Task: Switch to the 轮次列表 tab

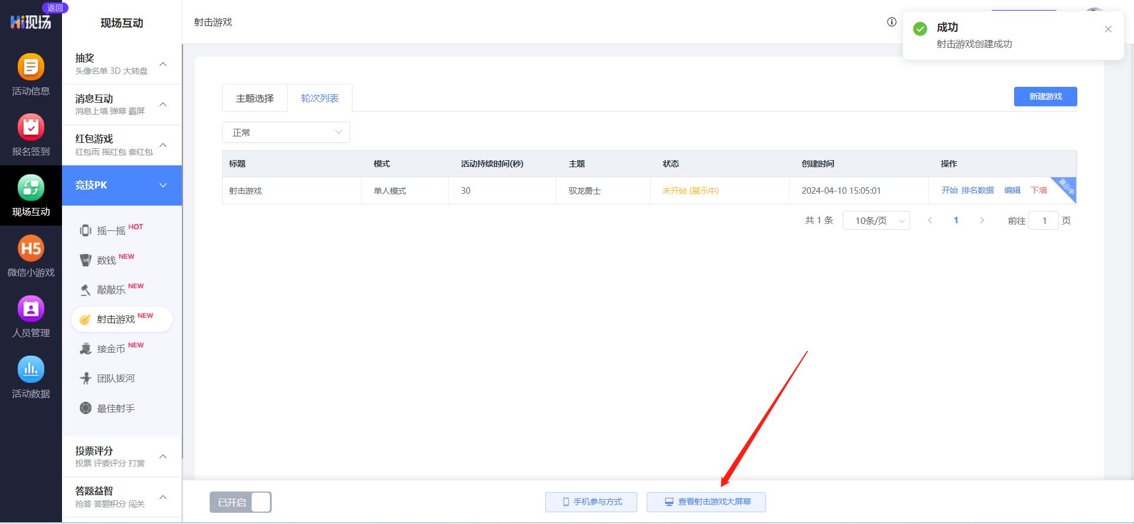Action: pyautogui.click(x=320, y=98)
